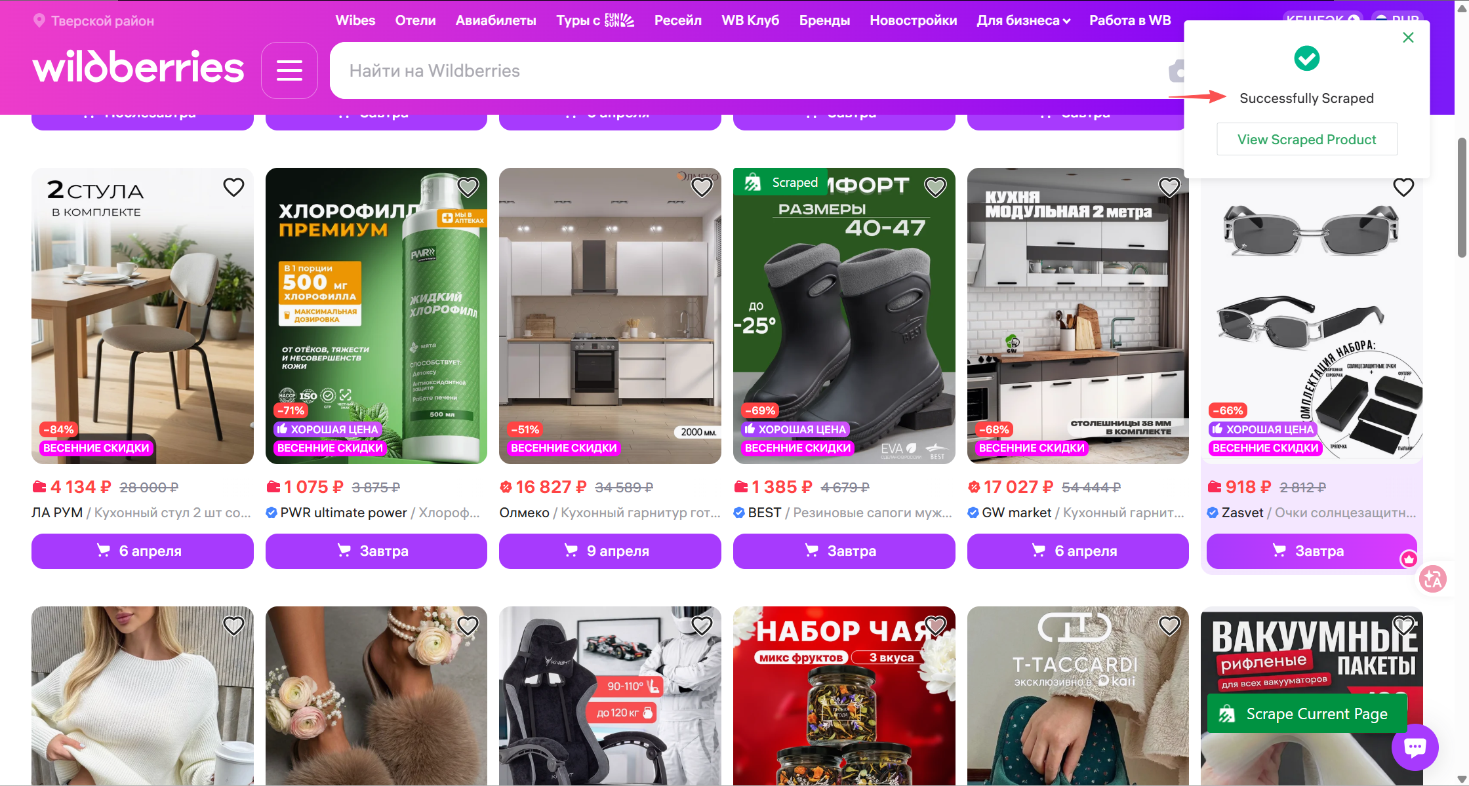The width and height of the screenshot is (1469, 786).
Task: Click the green Scraped badge on boots
Action: (x=780, y=182)
